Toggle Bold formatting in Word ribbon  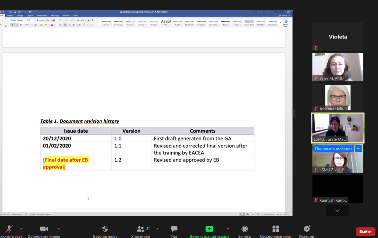(x=12, y=25)
